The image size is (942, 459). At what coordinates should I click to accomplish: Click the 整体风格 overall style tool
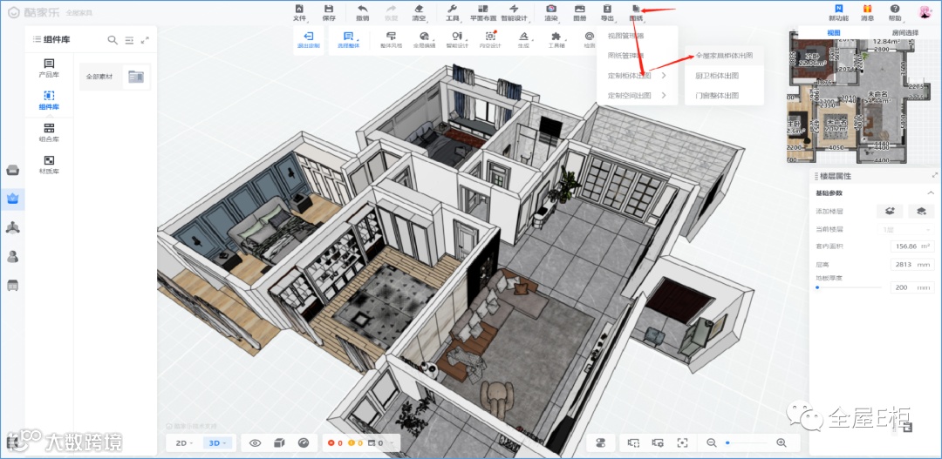pyautogui.click(x=391, y=40)
